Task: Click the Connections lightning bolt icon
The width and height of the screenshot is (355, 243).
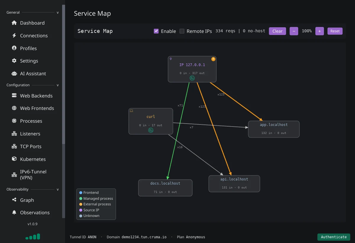Action: 14,36
